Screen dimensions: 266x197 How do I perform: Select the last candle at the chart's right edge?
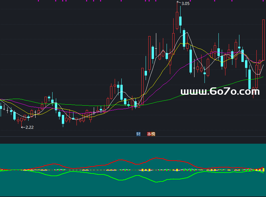pos(263,40)
